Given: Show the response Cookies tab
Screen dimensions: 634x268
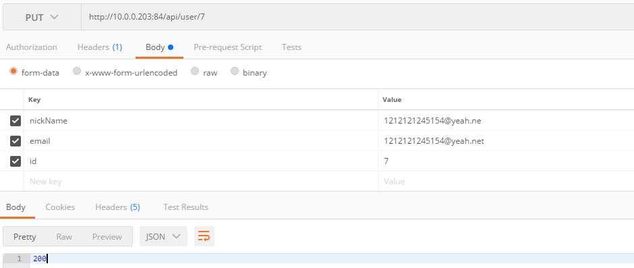Looking at the screenshot, I should click(x=60, y=207).
